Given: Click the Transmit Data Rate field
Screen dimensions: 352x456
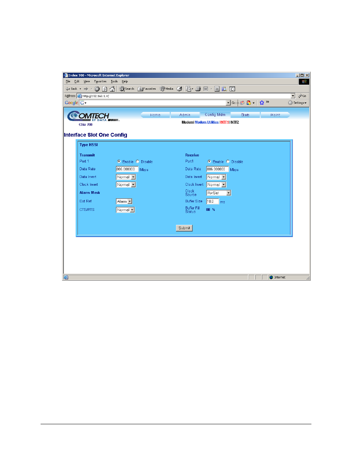Looking at the screenshot, I should (x=127, y=169).
